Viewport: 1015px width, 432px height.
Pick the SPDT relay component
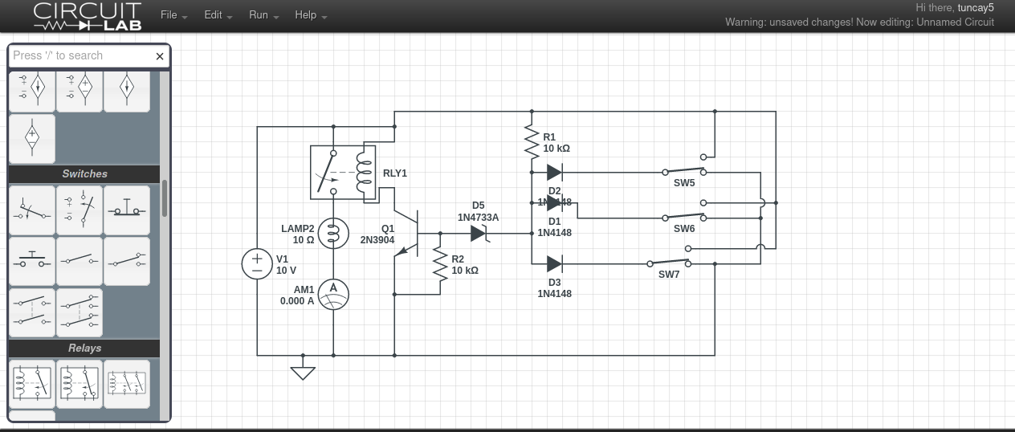[79, 384]
